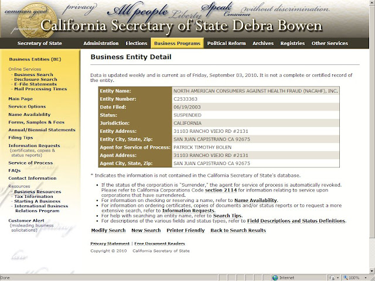
Task: Open the sidebar Information Requests link
Action: [34, 146]
